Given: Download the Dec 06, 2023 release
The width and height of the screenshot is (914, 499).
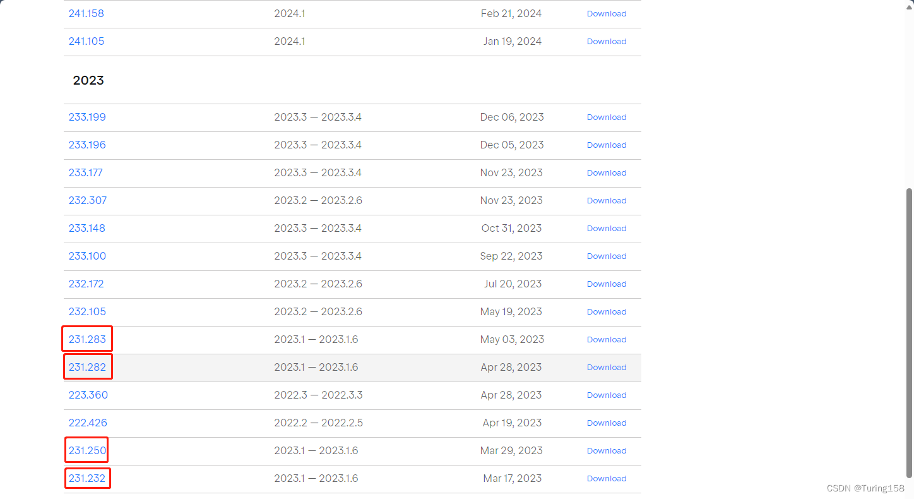Looking at the screenshot, I should [x=607, y=117].
